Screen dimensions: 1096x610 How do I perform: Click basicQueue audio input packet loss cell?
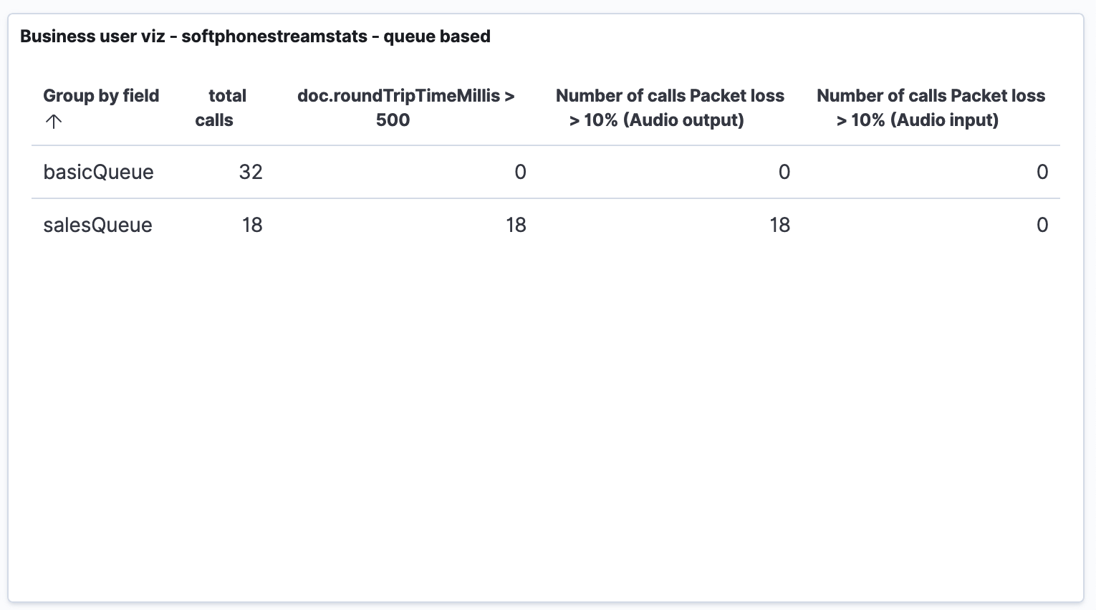pyautogui.click(x=1042, y=172)
